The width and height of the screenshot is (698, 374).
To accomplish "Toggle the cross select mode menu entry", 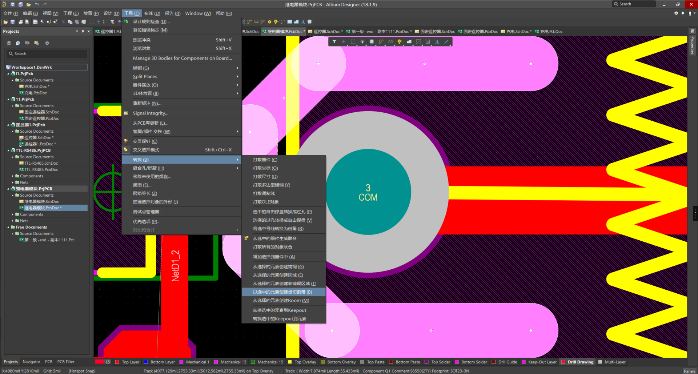I will (146, 150).
